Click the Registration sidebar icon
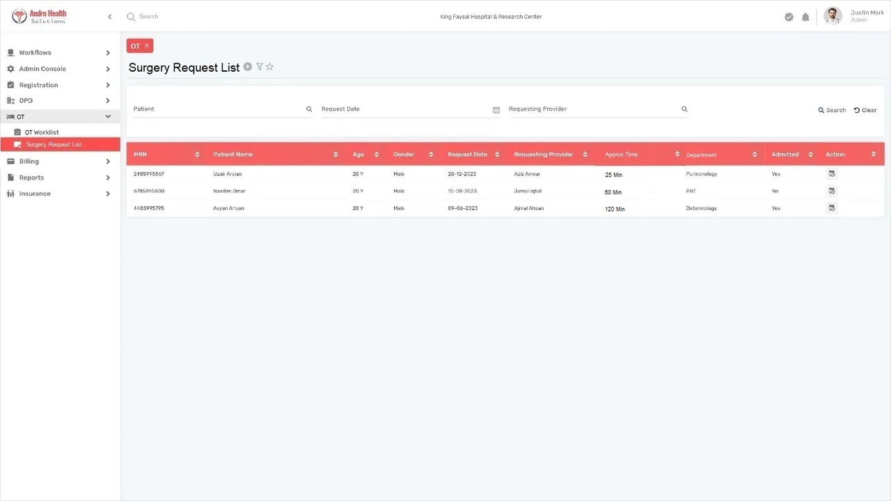Viewport: 891px width, 501px height. point(10,85)
